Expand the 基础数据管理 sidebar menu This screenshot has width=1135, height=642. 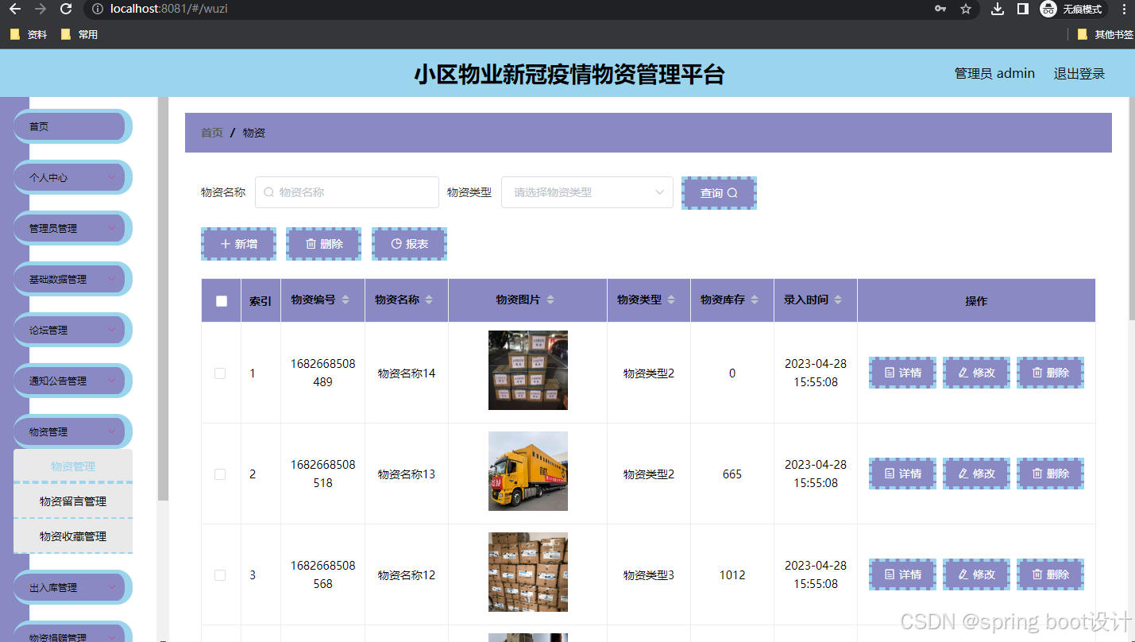pyautogui.click(x=72, y=279)
